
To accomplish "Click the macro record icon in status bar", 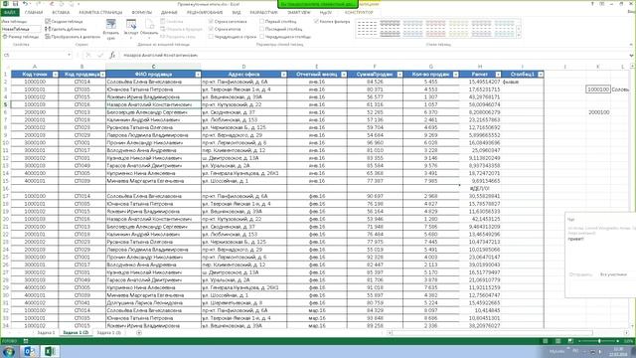I will tap(26, 341).
